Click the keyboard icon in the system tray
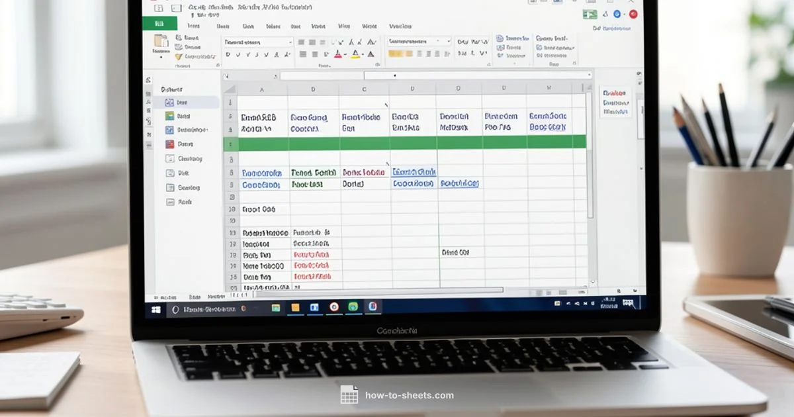The height and width of the screenshot is (417, 794). click(x=628, y=303)
